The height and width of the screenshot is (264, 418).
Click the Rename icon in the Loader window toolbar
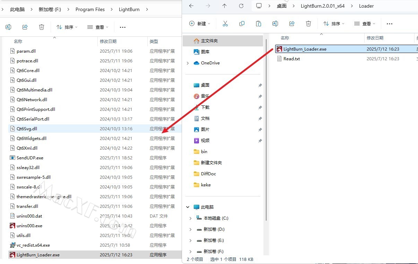pyautogui.click(x=275, y=24)
